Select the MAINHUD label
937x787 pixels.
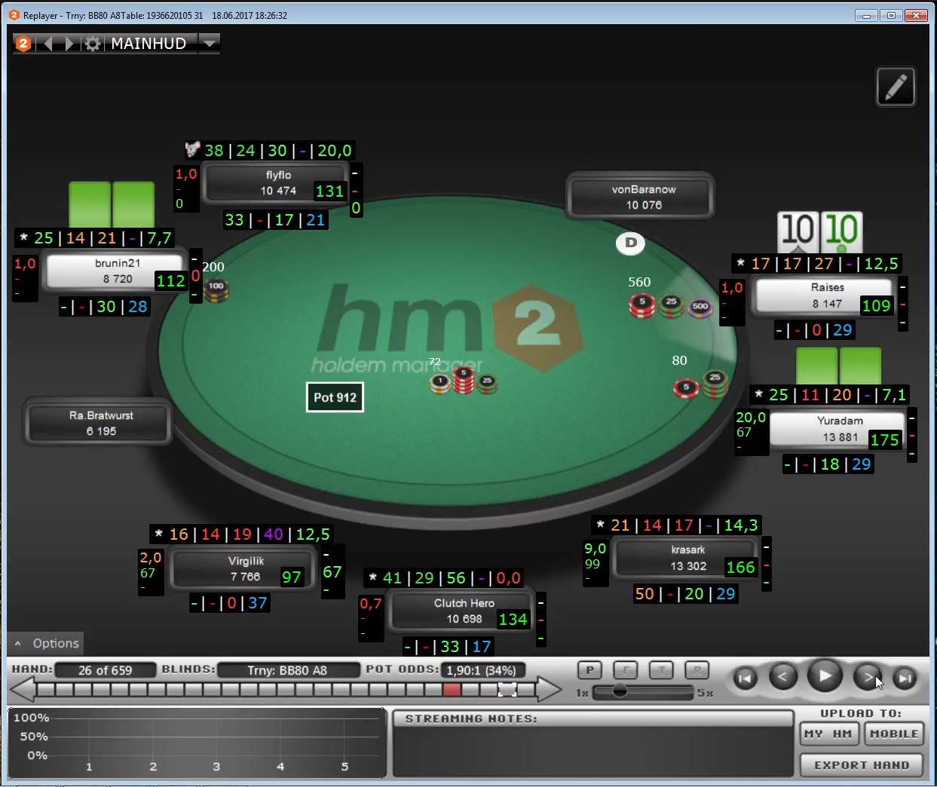149,44
